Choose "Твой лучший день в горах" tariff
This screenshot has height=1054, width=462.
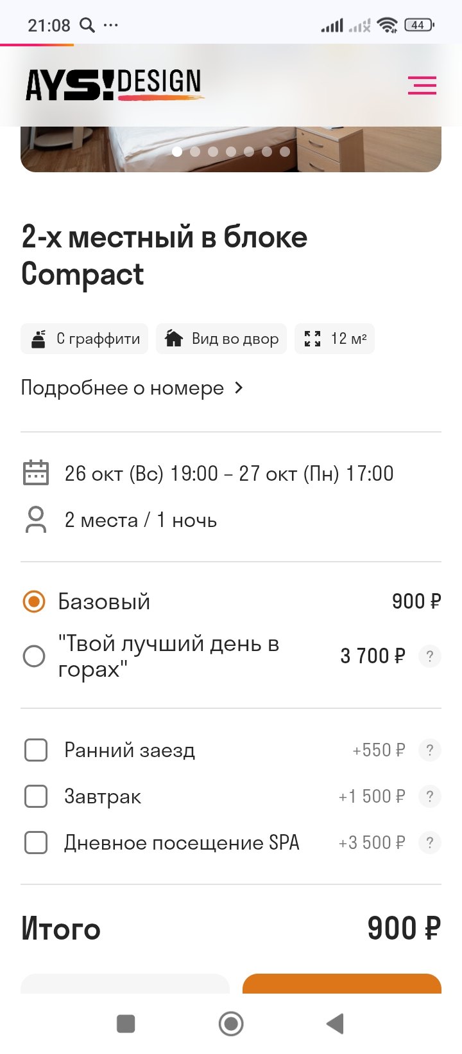point(34,656)
